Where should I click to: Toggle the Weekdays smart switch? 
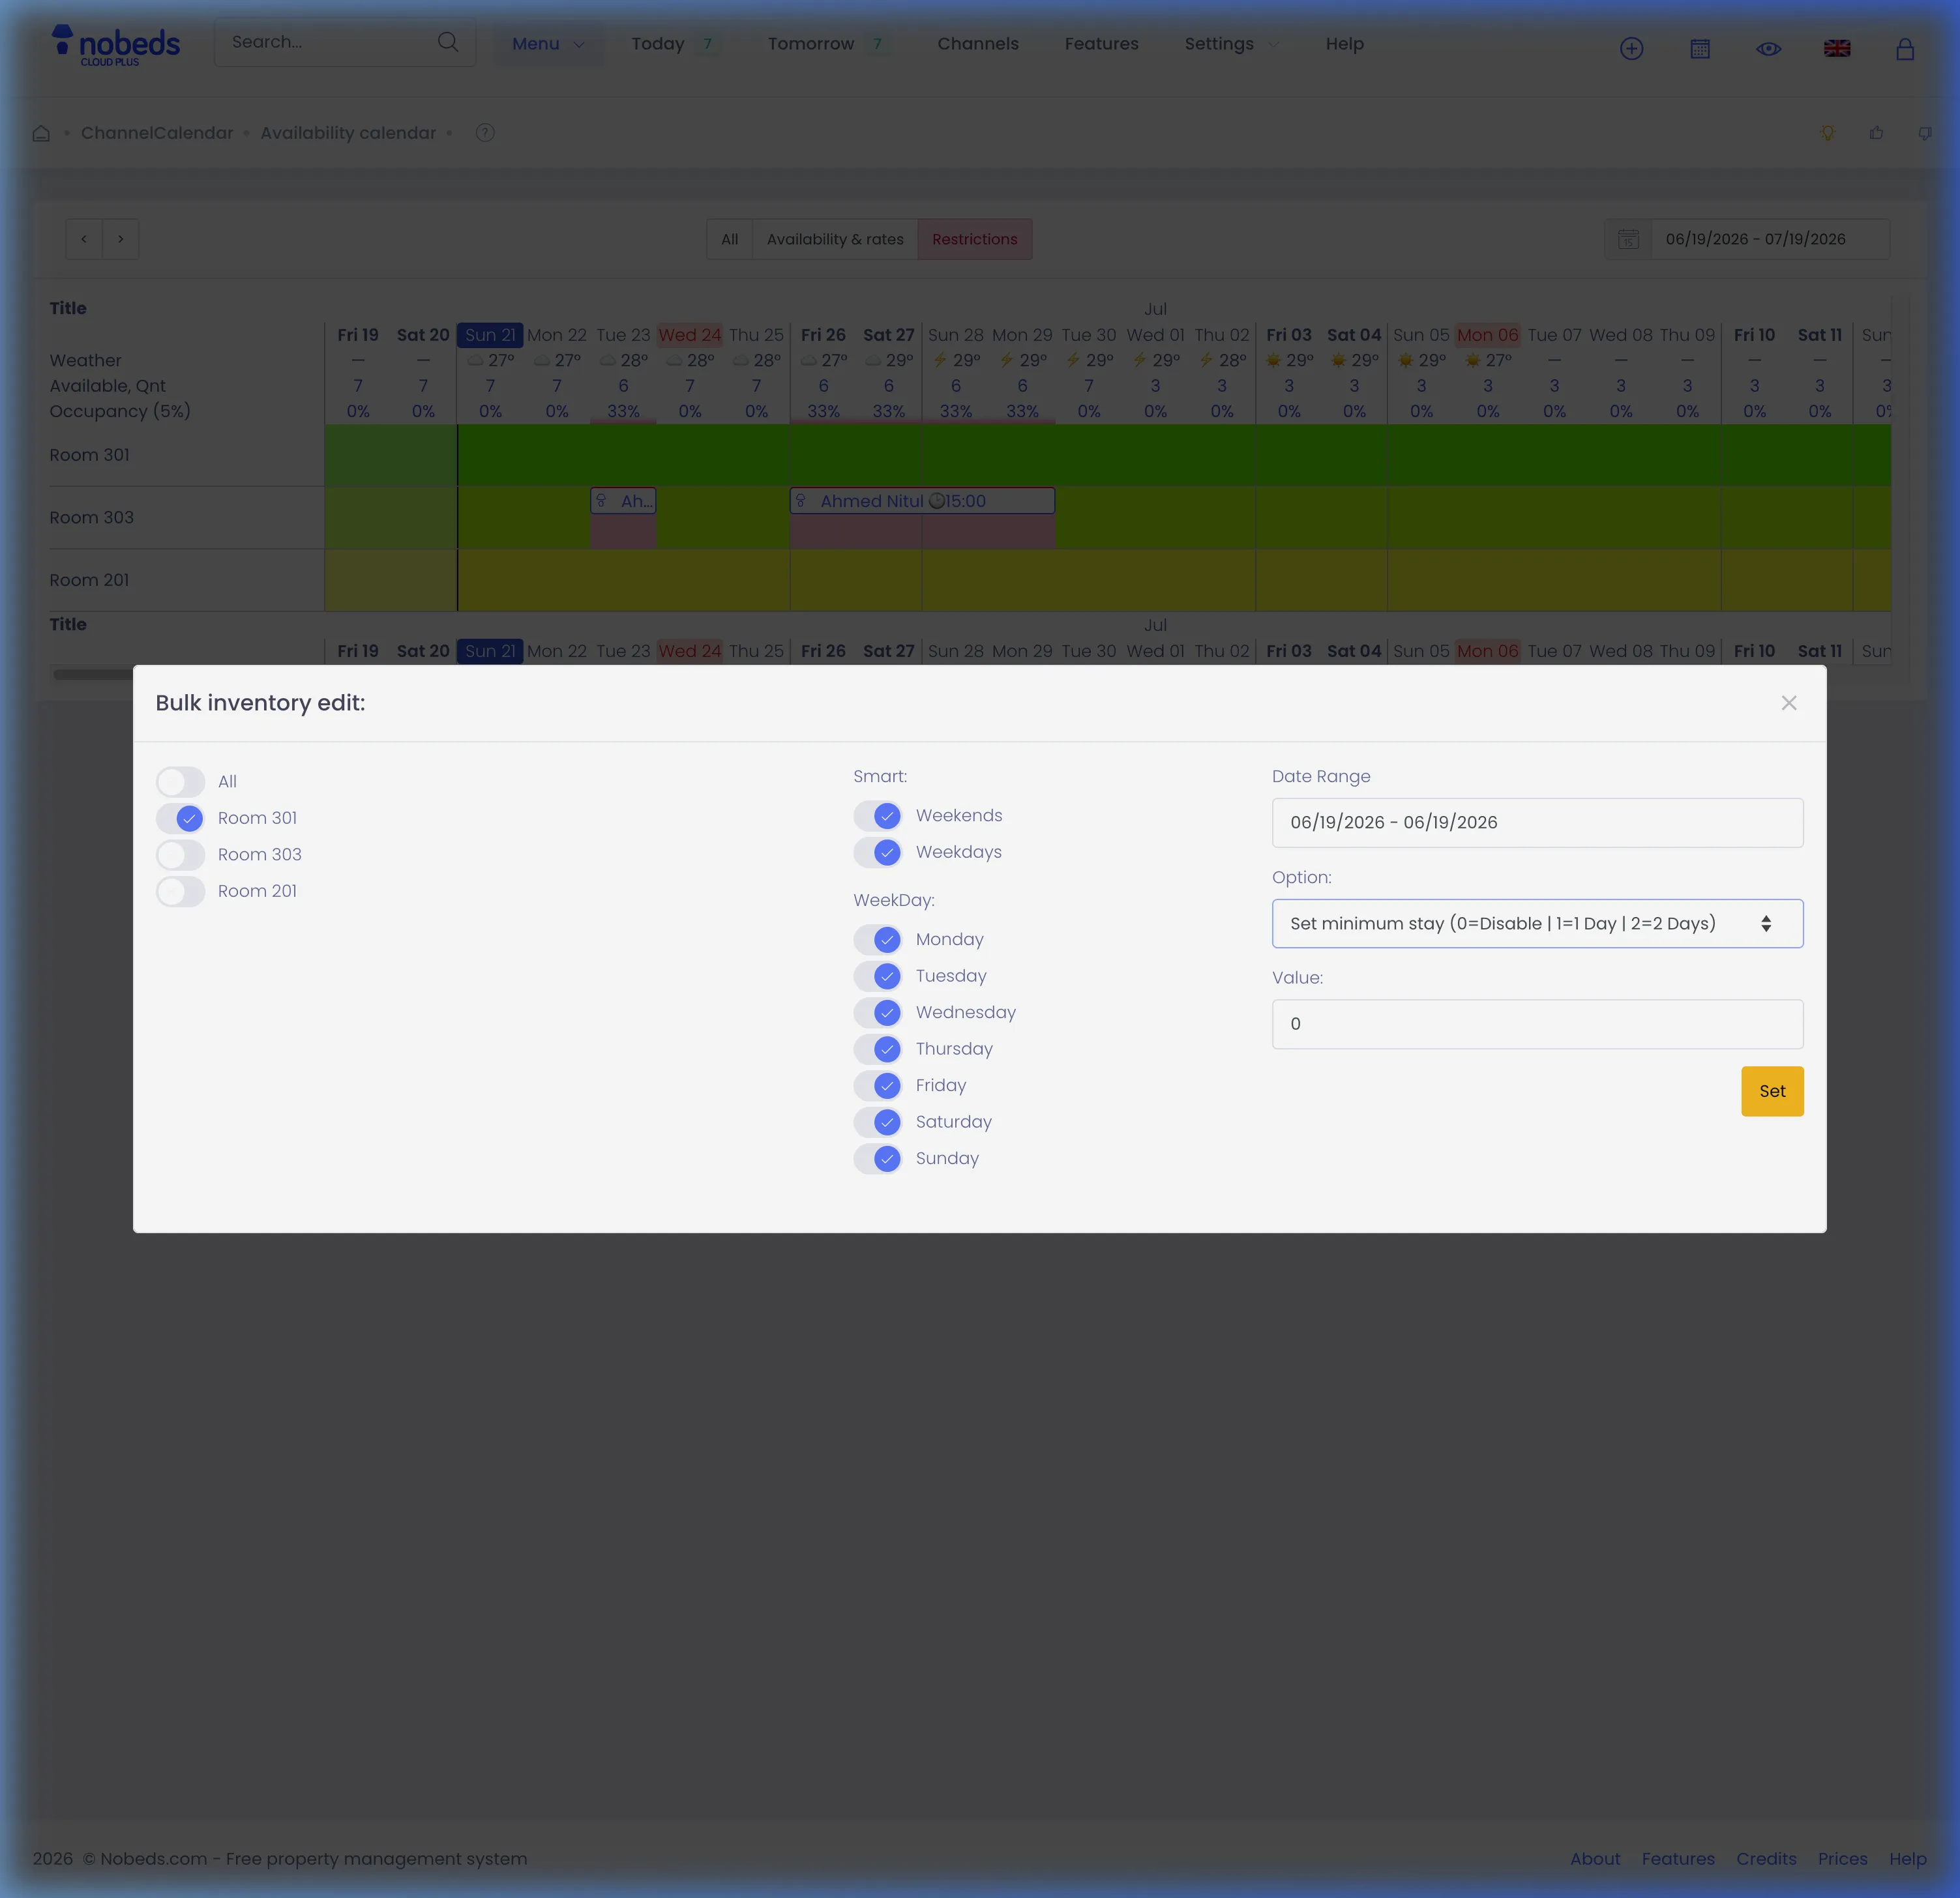point(878,853)
